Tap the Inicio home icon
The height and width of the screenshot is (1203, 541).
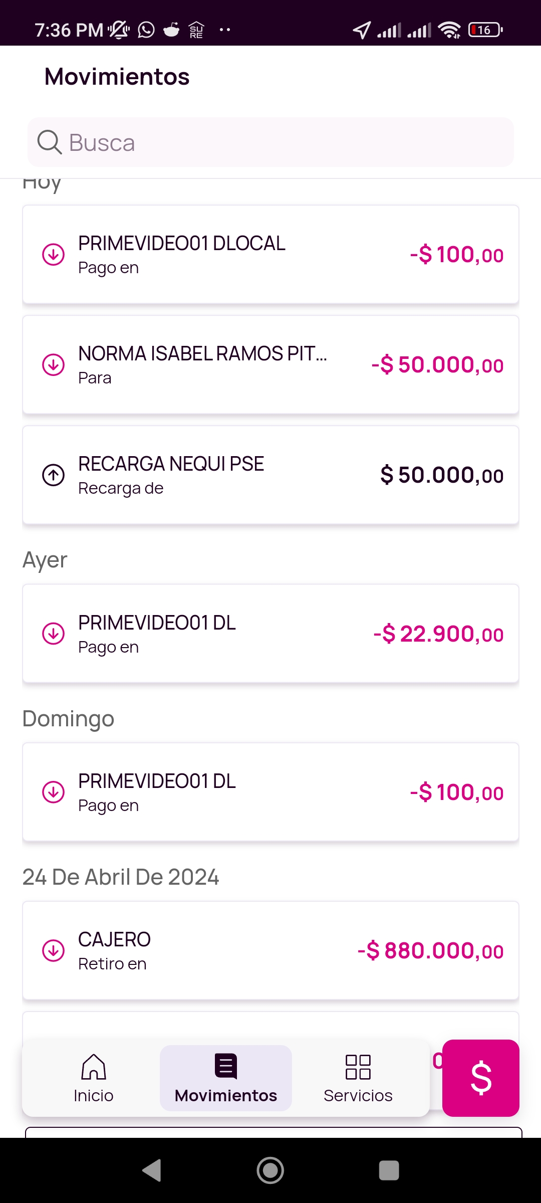click(x=94, y=1067)
